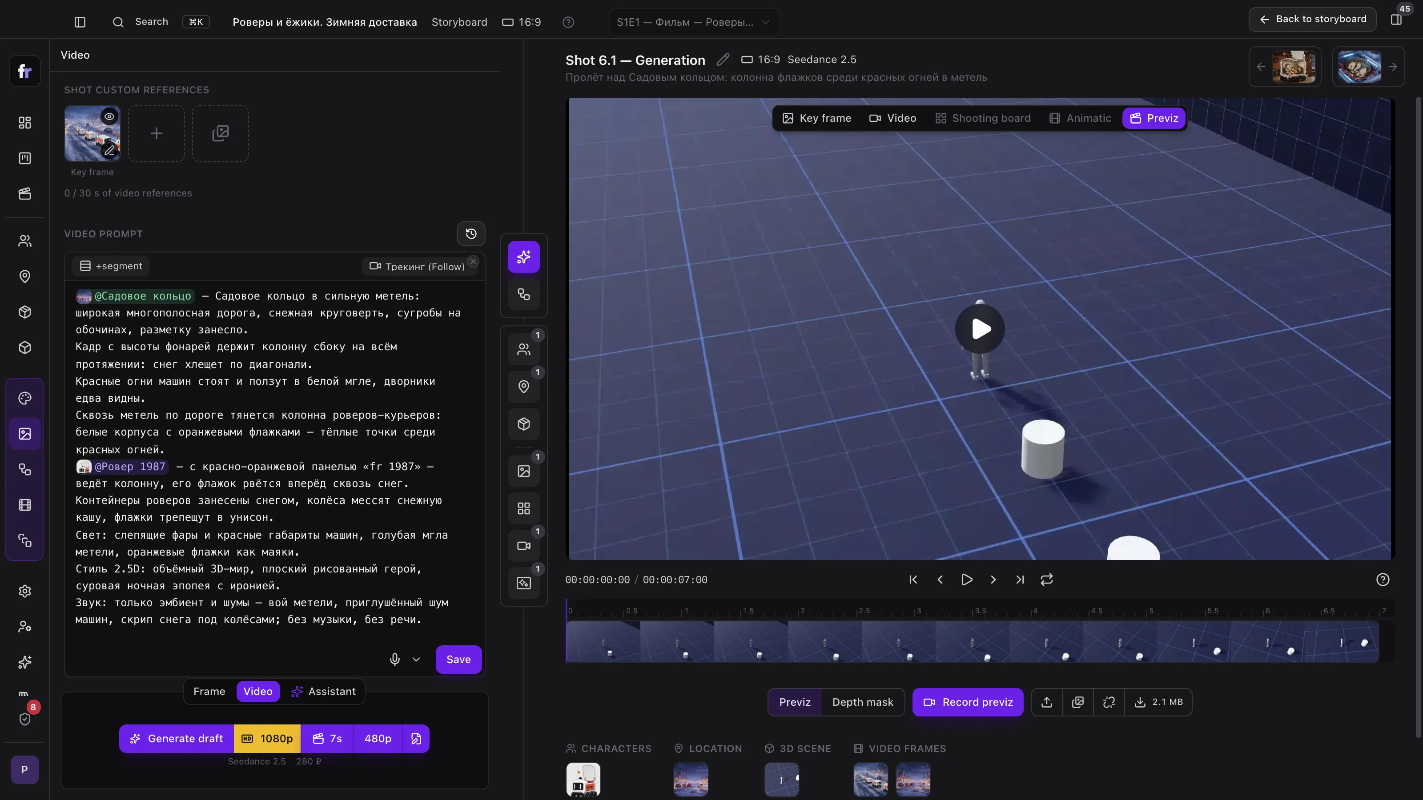Open the Ровер character thumbnail under CHARACTERS

click(583, 780)
